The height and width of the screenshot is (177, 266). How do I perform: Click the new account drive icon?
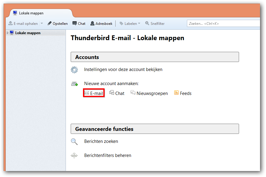pyautogui.click(x=75, y=84)
